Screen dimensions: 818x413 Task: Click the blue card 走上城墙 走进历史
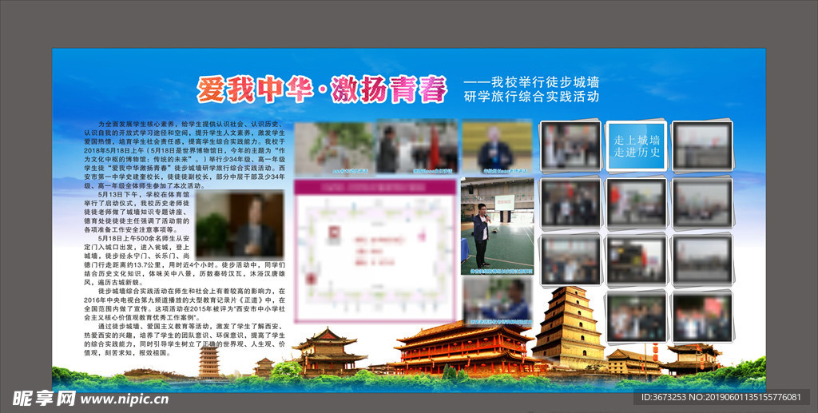click(637, 146)
